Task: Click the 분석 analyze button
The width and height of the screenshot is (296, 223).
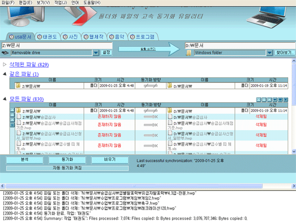Action: click(25, 160)
